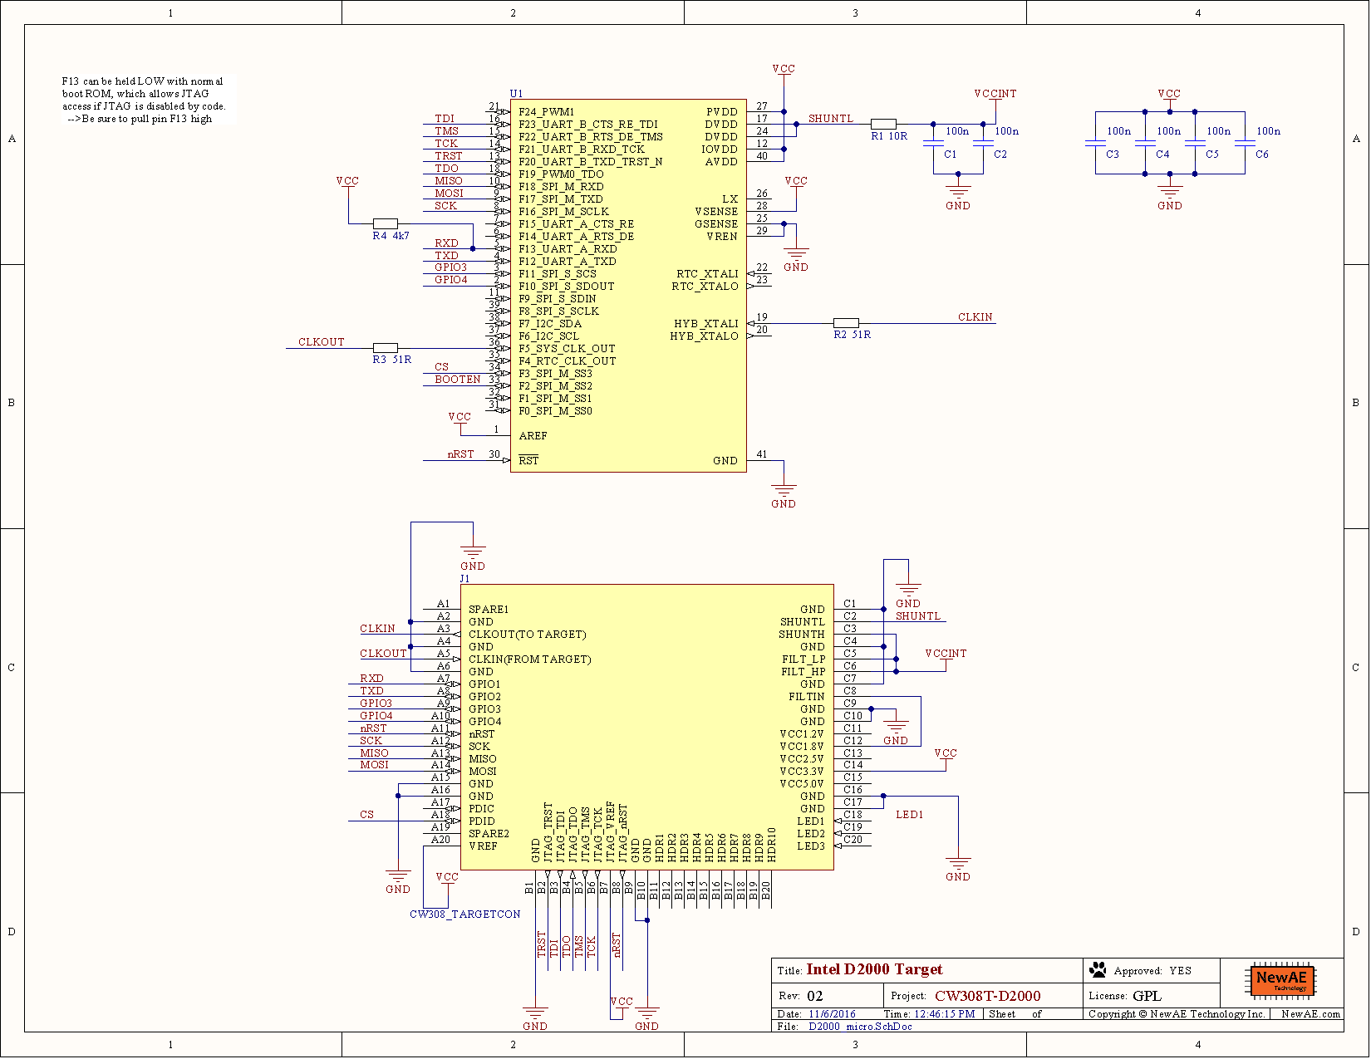Screen dimensions: 1371x1059
Task: Click the CLKOUT net label beside R3
Action: 321,342
